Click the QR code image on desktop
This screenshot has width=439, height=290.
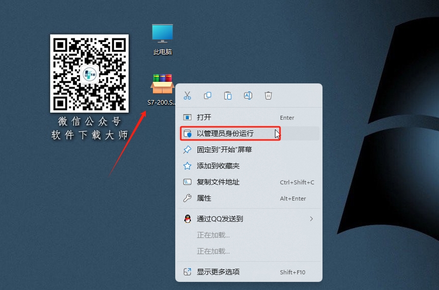[89, 73]
